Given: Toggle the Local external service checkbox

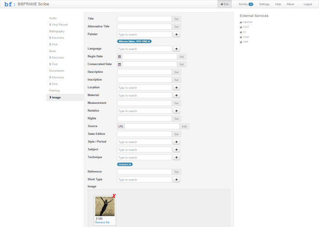Looking at the screenshot, I should 241,37.
